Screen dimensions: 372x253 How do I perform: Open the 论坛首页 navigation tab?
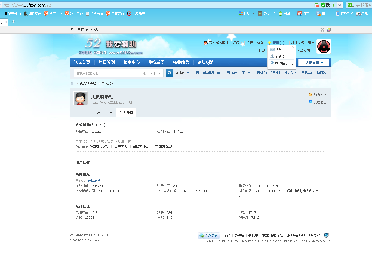82,62
